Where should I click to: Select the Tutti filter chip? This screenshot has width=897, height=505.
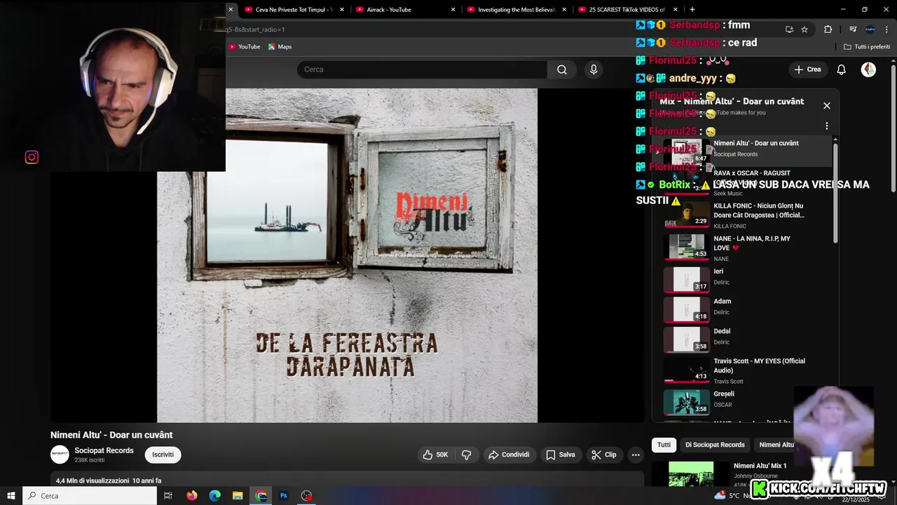coord(664,445)
